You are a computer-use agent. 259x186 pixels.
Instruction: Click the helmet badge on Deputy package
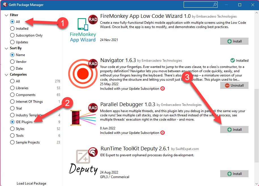tap(93, 152)
